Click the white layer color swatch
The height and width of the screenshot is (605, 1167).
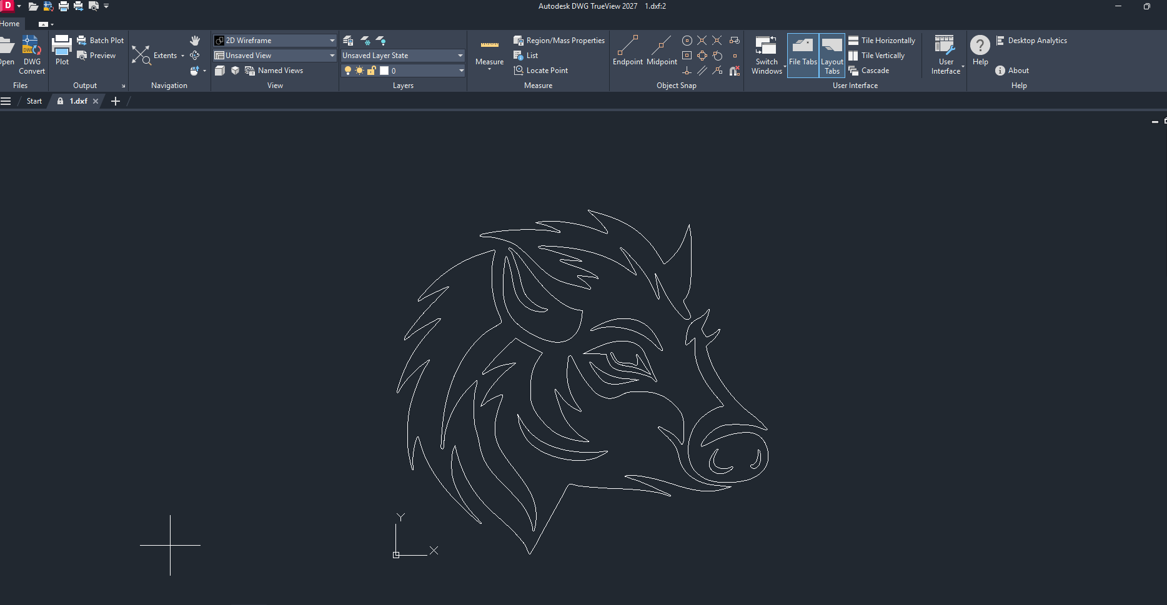[384, 71]
